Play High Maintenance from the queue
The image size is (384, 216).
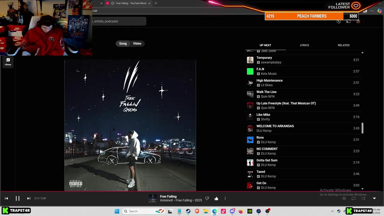(x=303, y=83)
